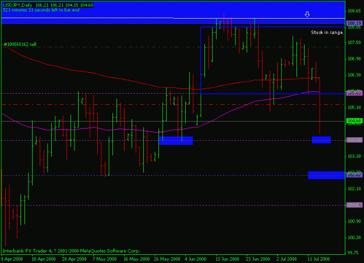This screenshot has width=364, height=263.
Task: Select the small blue rectangle below the last bar
Action: point(321,140)
